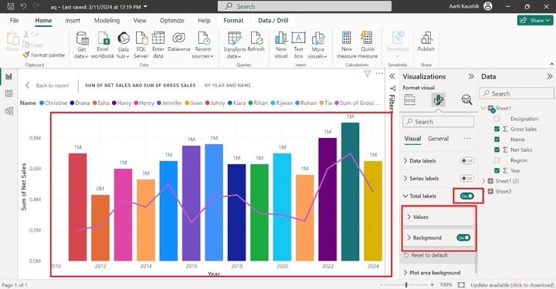The height and width of the screenshot is (289, 556).
Task: Click the Save icon in title bar
Action: [10, 6]
